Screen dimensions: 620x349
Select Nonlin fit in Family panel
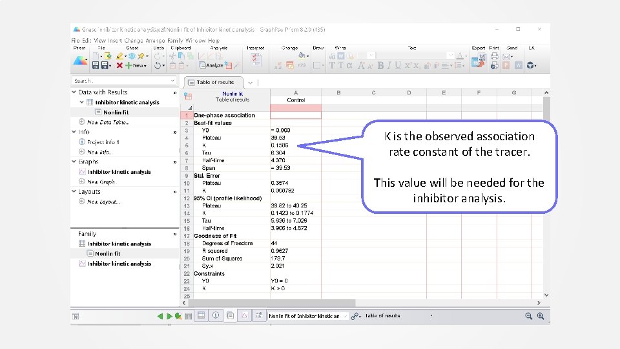pos(108,253)
